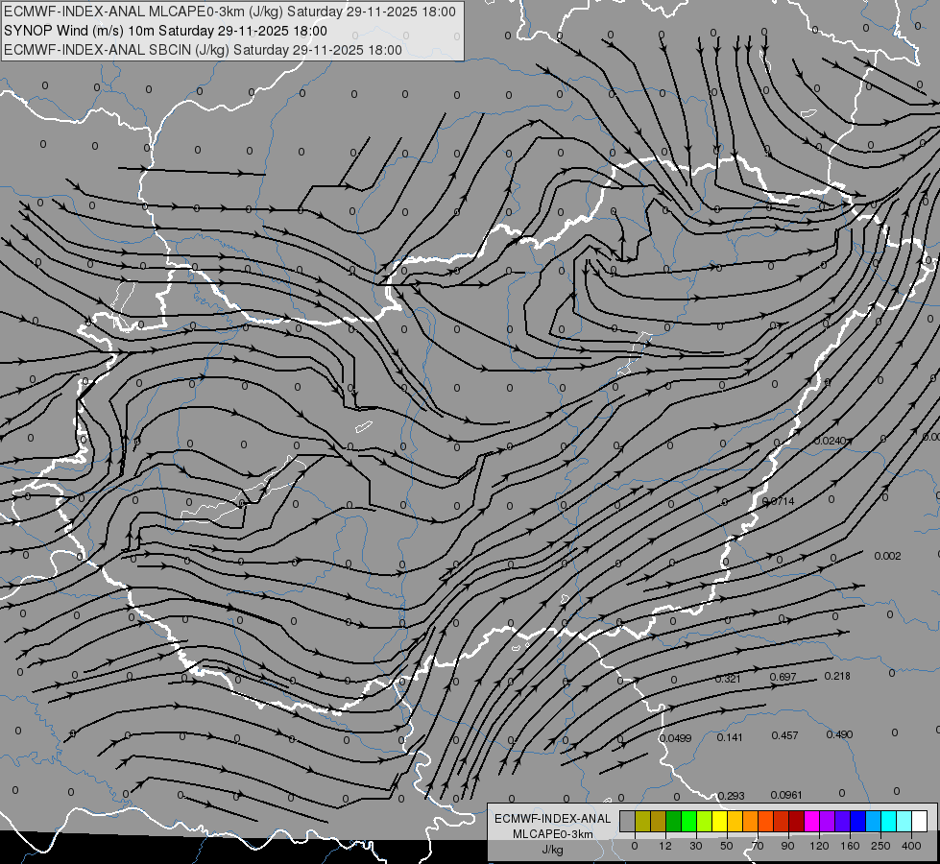
Task: Click the map value 0.321
Action: [x=728, y=679]
